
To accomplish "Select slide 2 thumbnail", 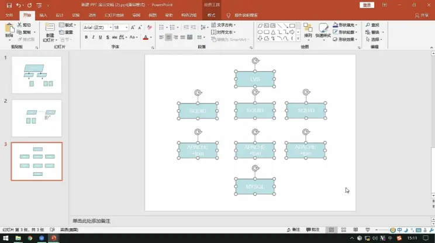I will [37, 119].
